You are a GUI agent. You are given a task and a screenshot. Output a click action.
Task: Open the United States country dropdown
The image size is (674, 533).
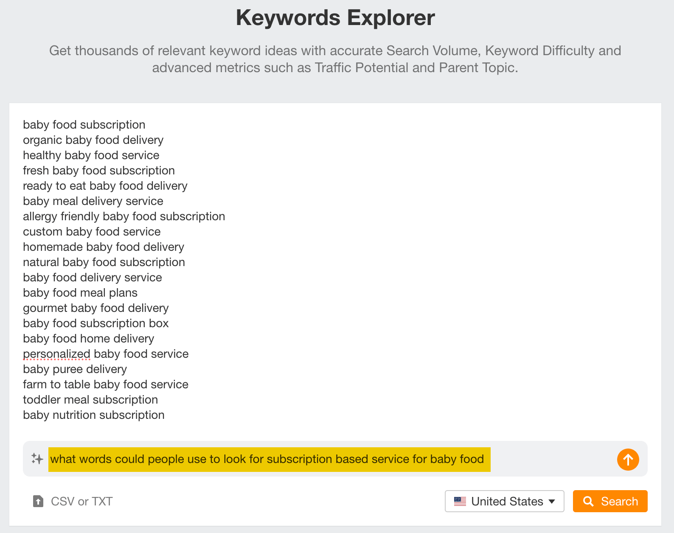pos(504,501)
